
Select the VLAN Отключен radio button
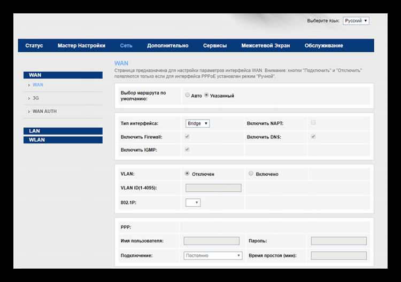(x=187, y=174)
